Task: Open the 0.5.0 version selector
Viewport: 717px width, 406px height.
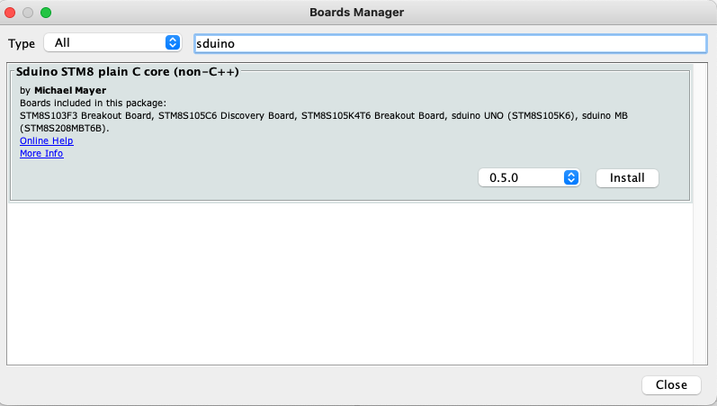Action: click(529, 177)
